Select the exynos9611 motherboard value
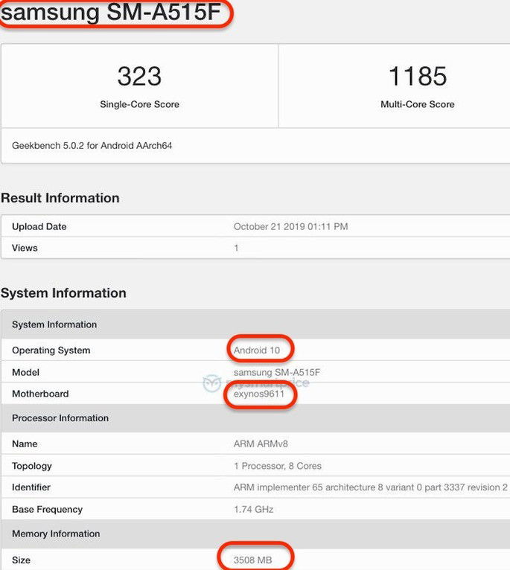This screenshot has height=570, width=510. pyautogui.click(x=258, y=394)
